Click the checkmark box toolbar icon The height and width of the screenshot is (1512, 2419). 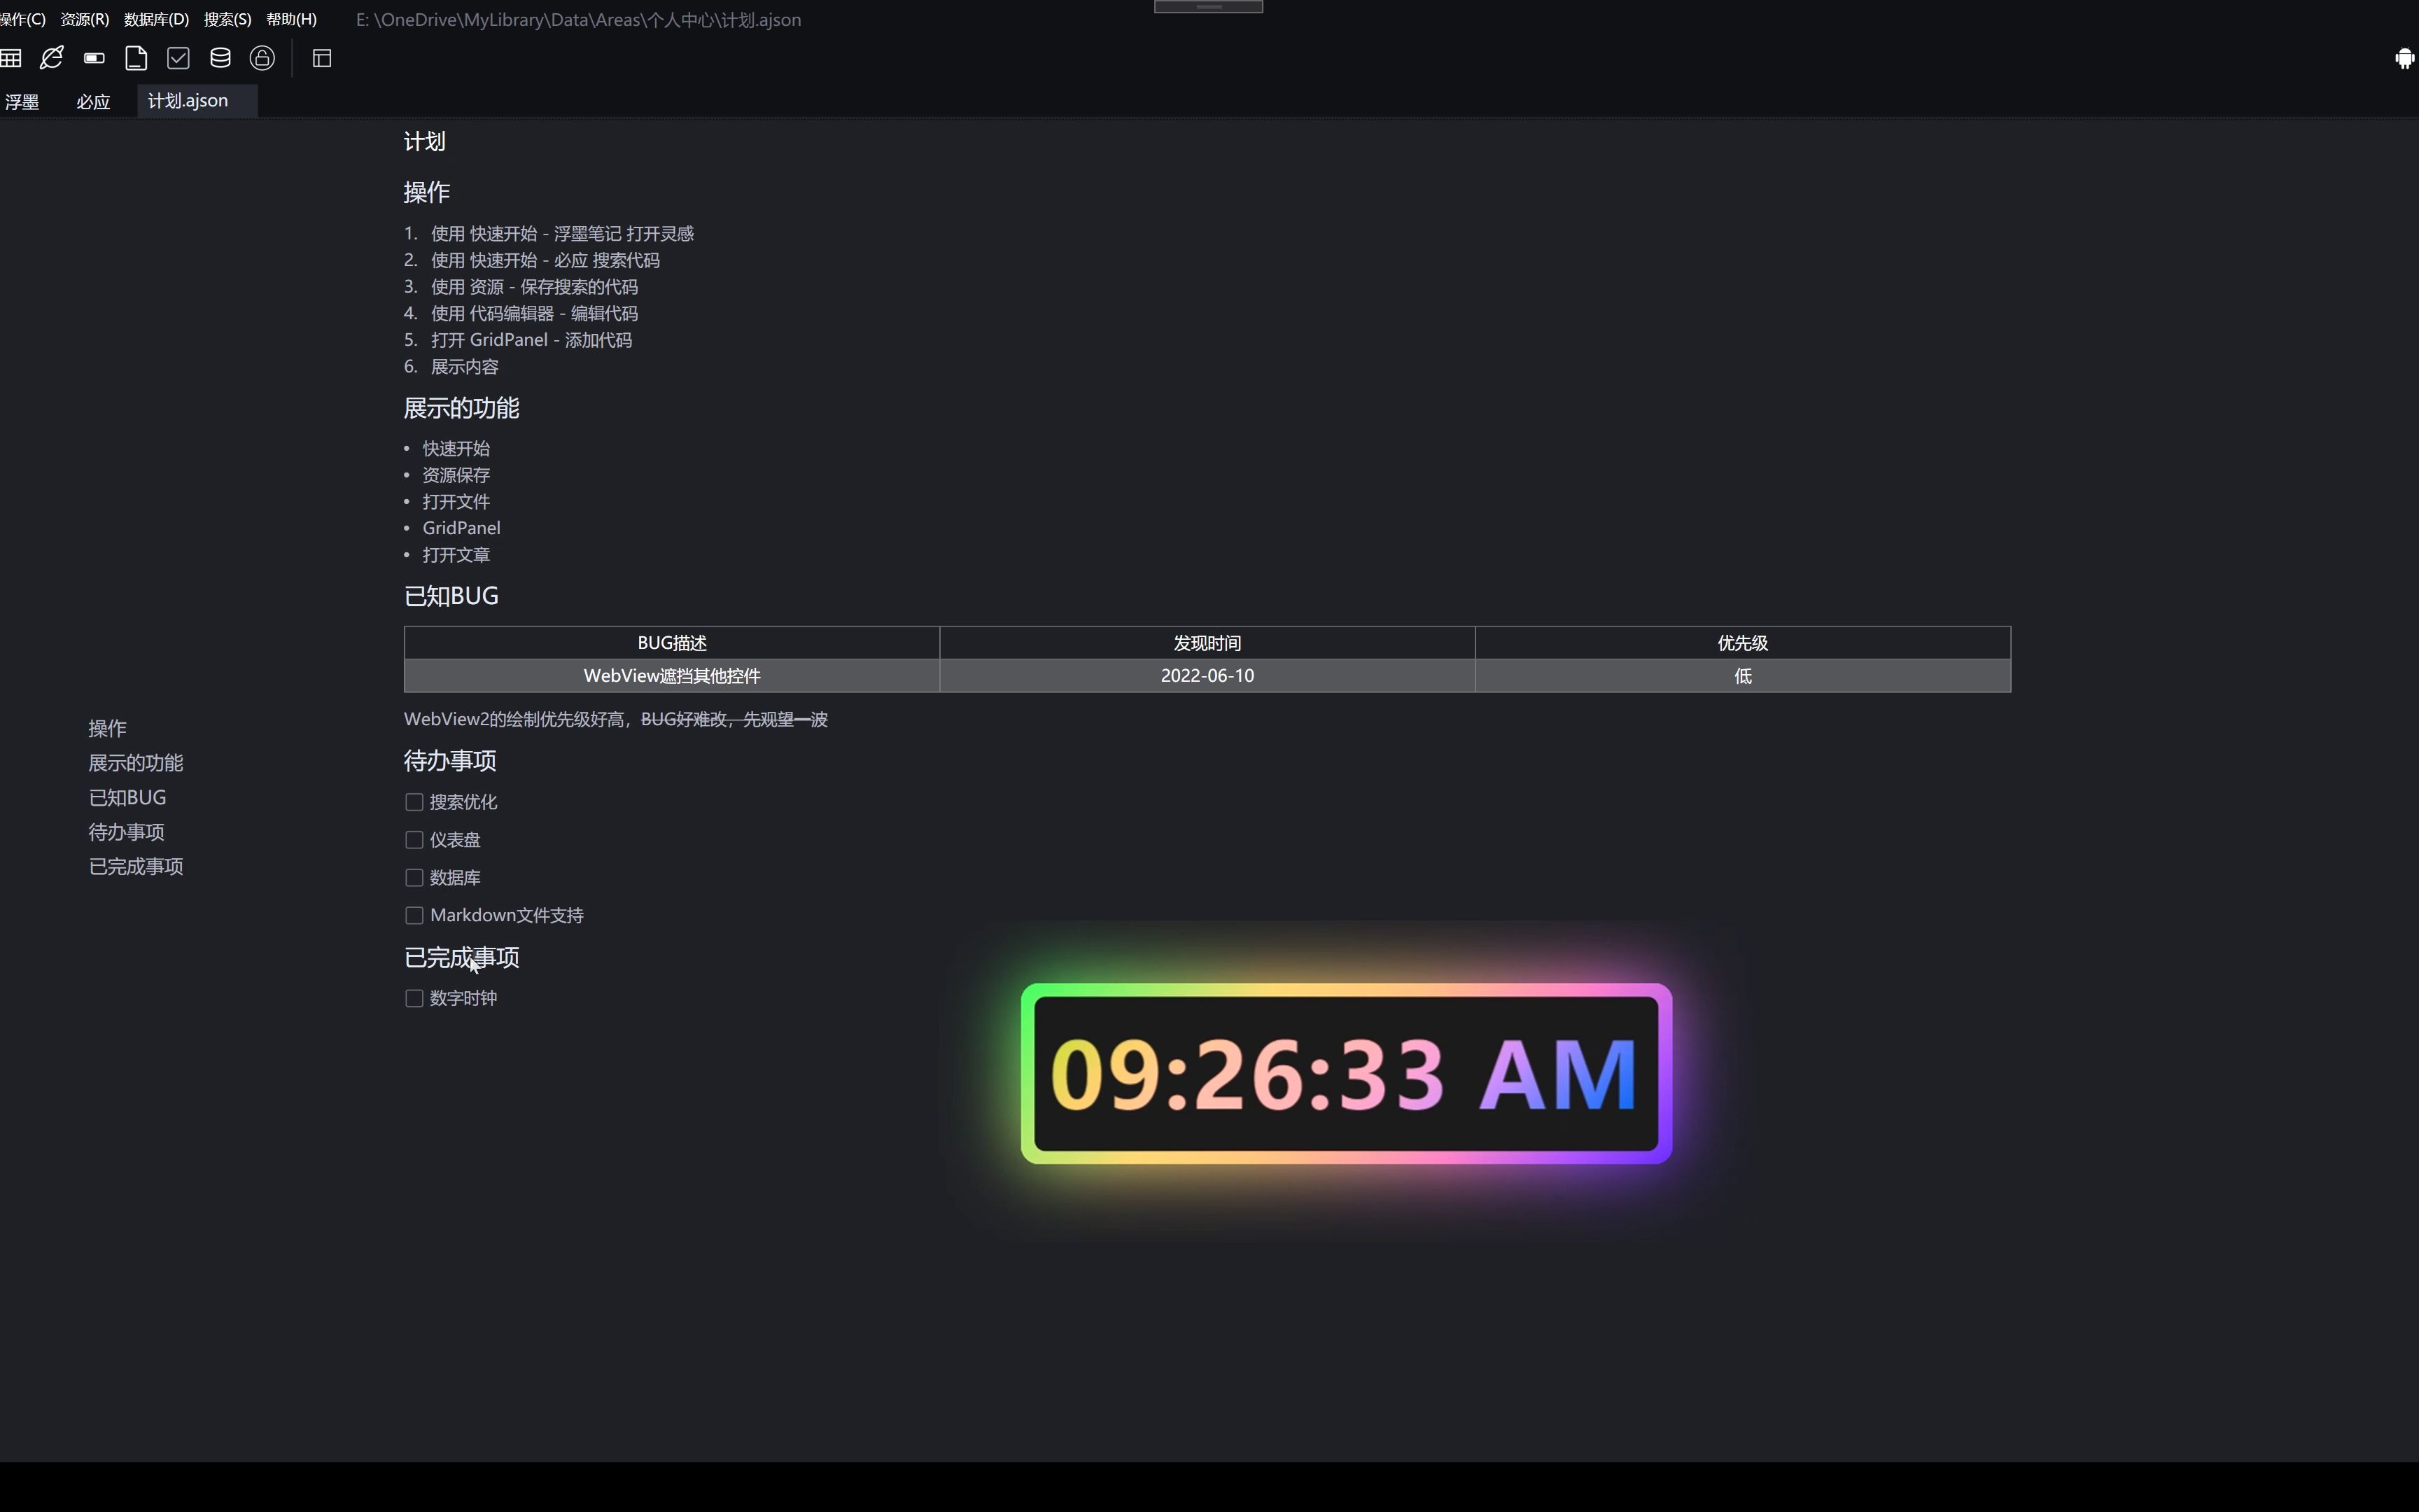point(178,58)
